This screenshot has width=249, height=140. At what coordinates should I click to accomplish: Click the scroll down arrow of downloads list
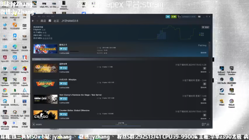pyautogui.click(x=209, y=119)
